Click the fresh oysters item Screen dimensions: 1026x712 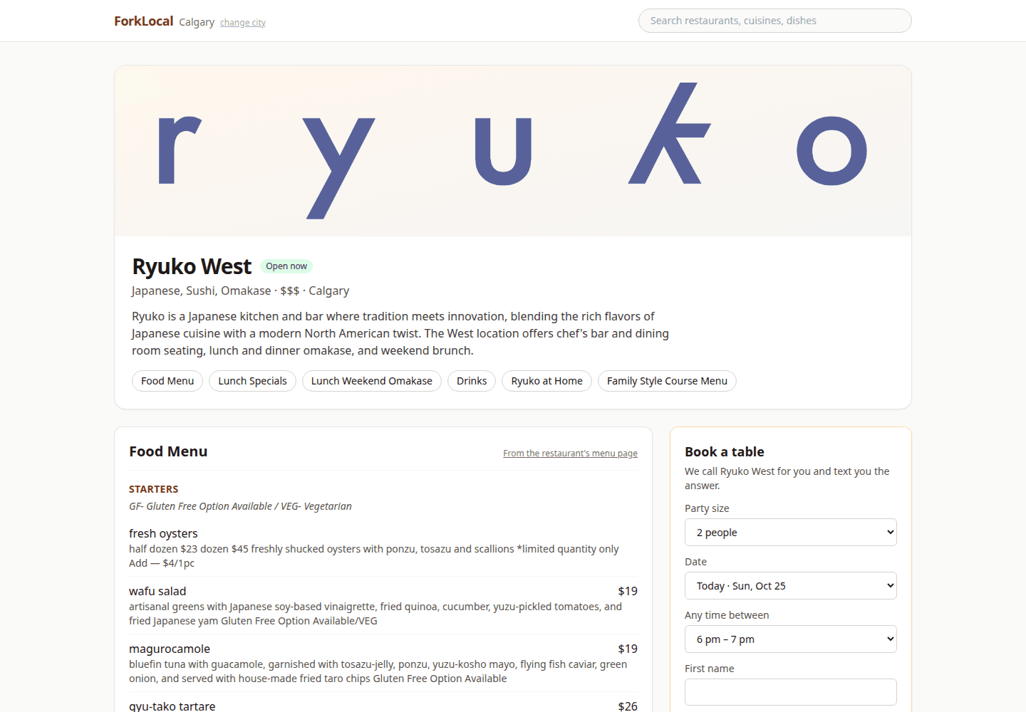pos(383,548)
